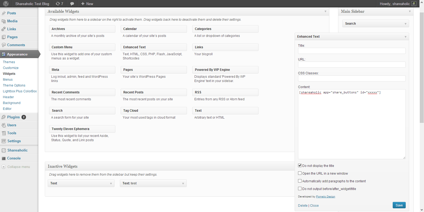Open the Themes submenu item
Viewport: 424px width, 212px height.
pos(9,62)
